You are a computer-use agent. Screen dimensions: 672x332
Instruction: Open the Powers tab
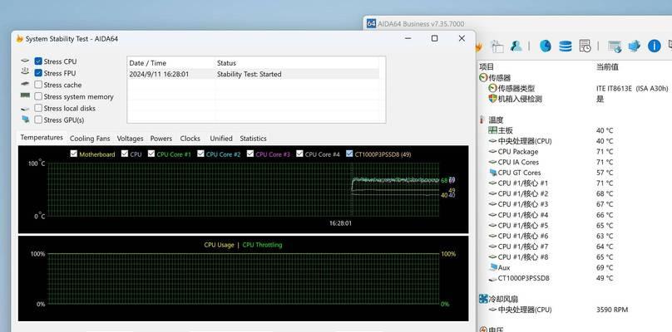tap(161, 139)
